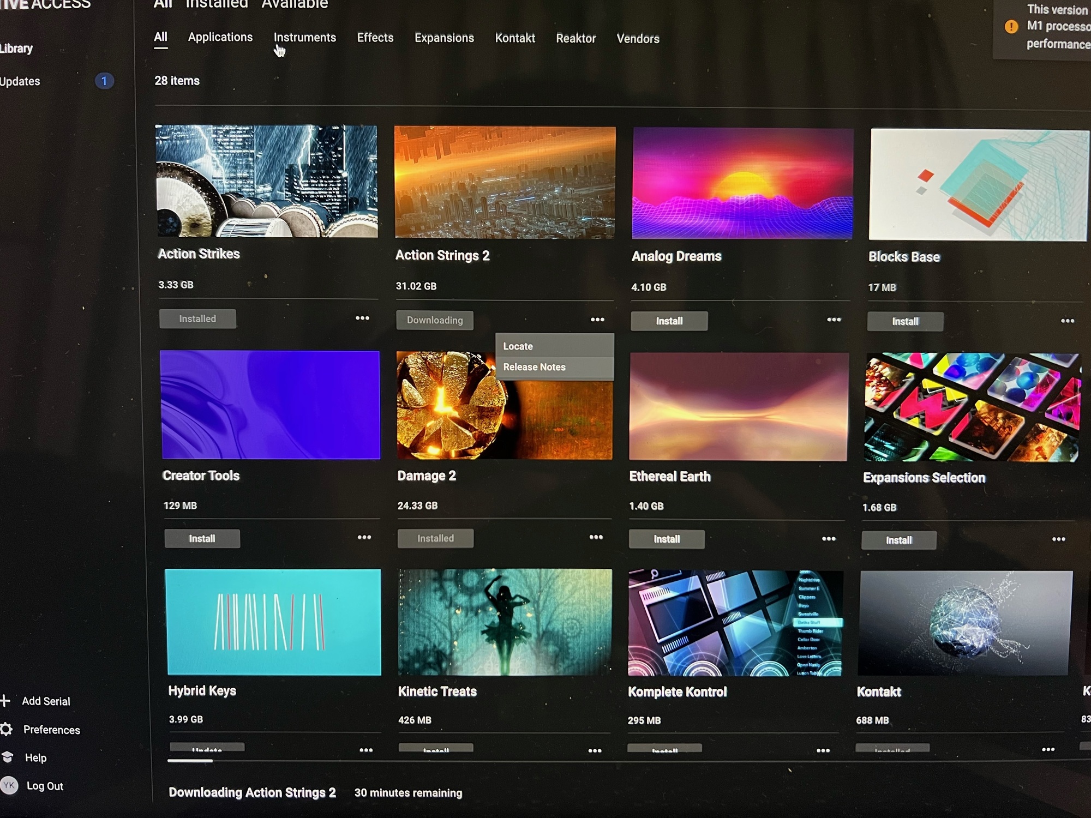Open Help in the sidebar
The height and width of the screenshot is (818, 1091).
pyautogui.click(x=35, y=757)
